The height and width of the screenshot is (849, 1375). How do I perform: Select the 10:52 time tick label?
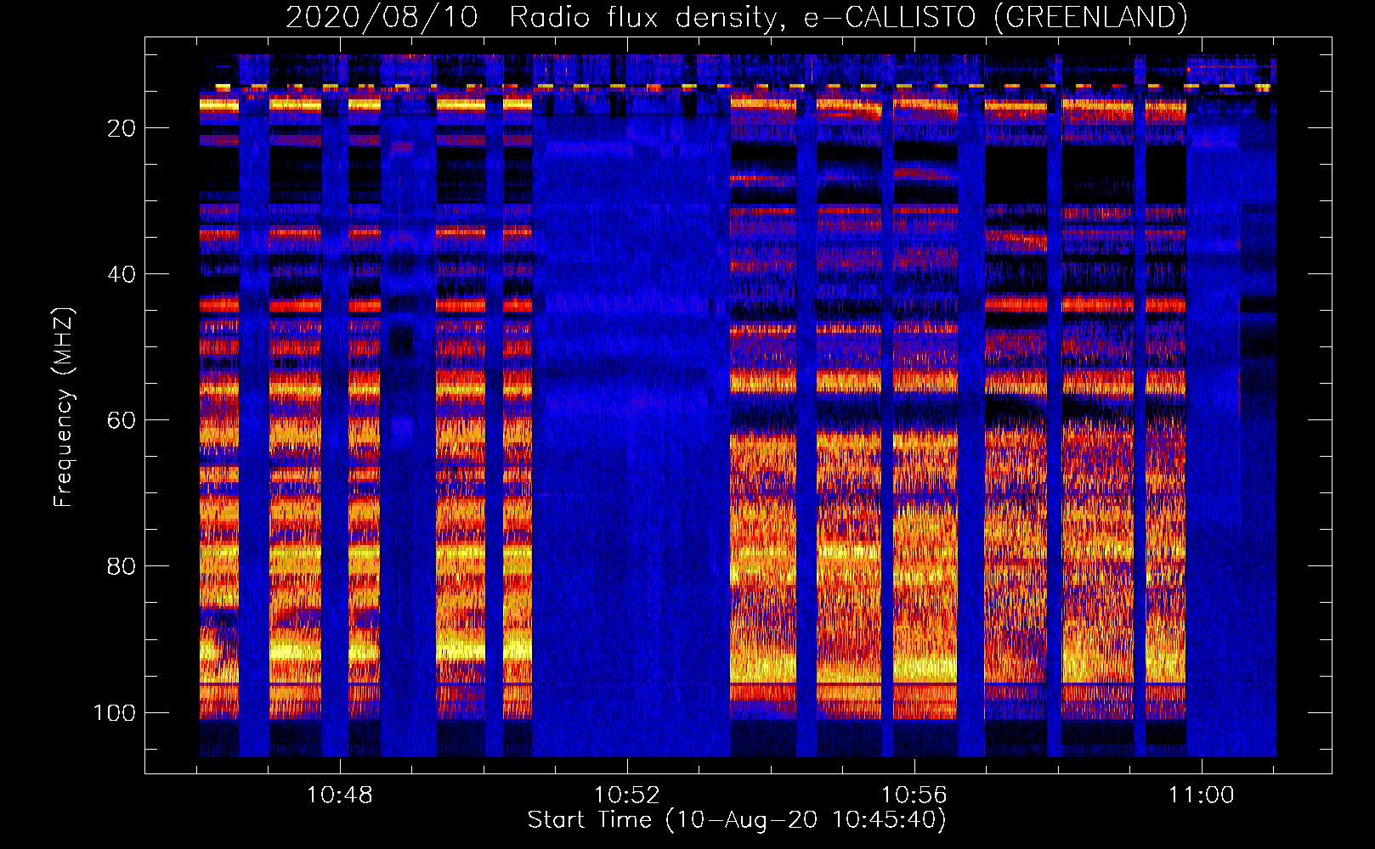(627, 795)
